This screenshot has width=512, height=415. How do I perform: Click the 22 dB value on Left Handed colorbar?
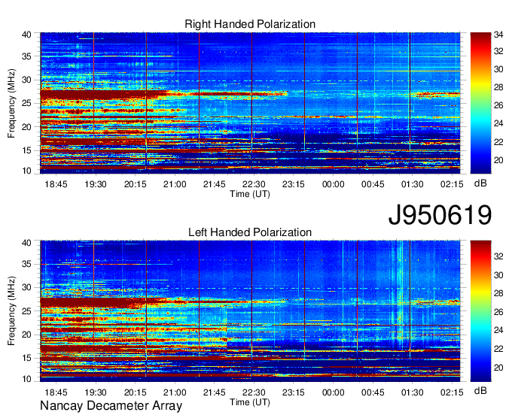coord(498,349)
